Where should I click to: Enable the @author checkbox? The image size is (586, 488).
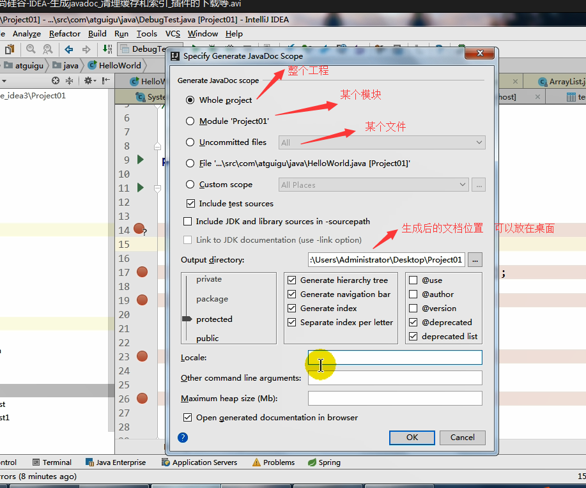tap(413, 294)
